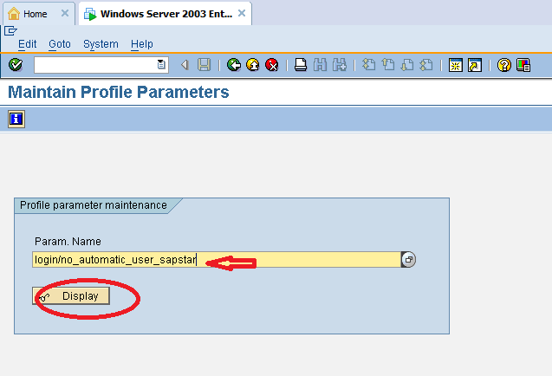Click the Generate Shortcut icon
Viewport: 552px width, 376px height.
[x=475, y=65]
